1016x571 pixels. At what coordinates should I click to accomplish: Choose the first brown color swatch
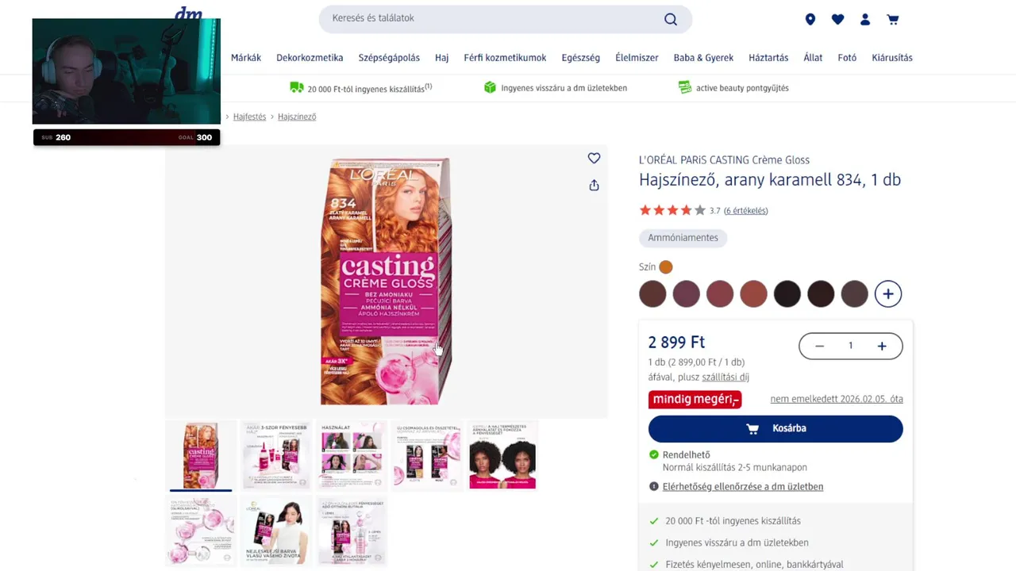(x=652, y=294)
